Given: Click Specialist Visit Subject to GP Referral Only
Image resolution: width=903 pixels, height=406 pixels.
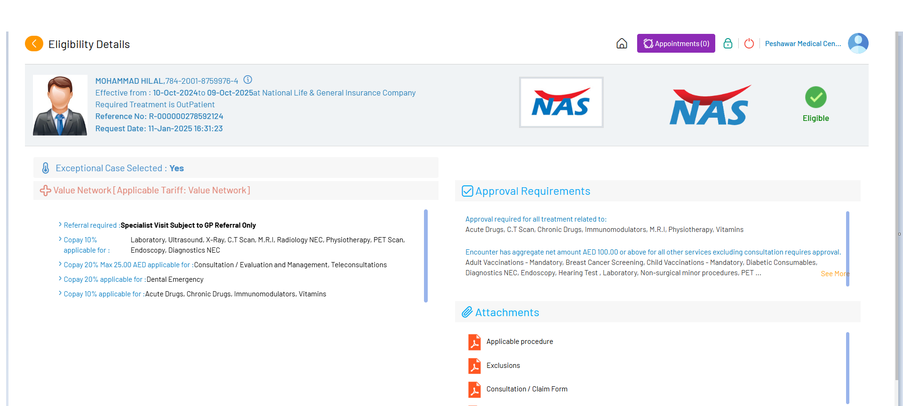Looking at the screenshot, I should coord(188,225).
